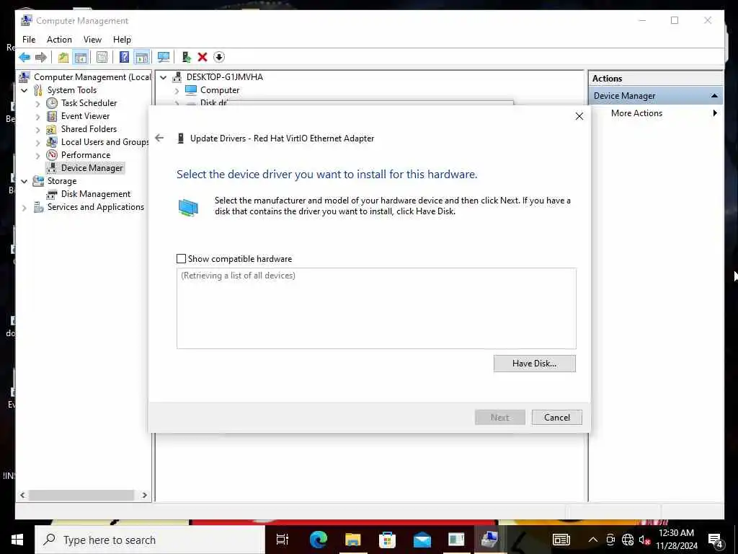Image resolution: width=738 pixels, height=554 pixels.
Task: Open the Properties toolbar icon
Action: [102, 58]
